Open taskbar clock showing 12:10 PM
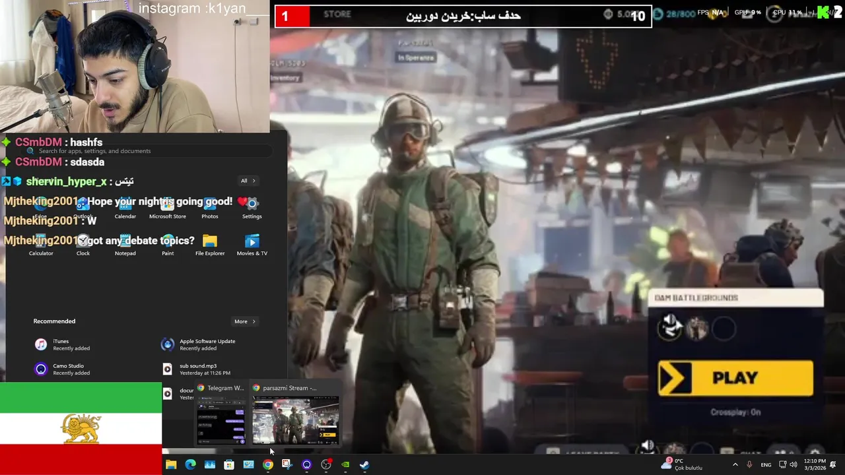845x475 pixels. [x=815, y=464]
